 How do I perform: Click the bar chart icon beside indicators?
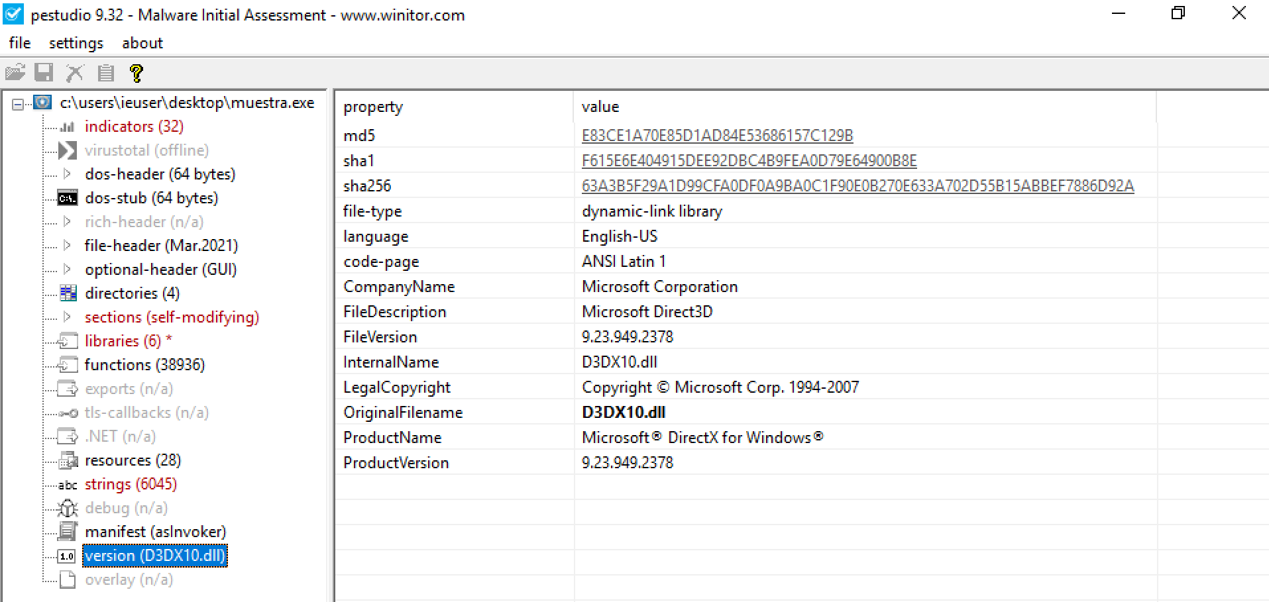pos(67,126)
